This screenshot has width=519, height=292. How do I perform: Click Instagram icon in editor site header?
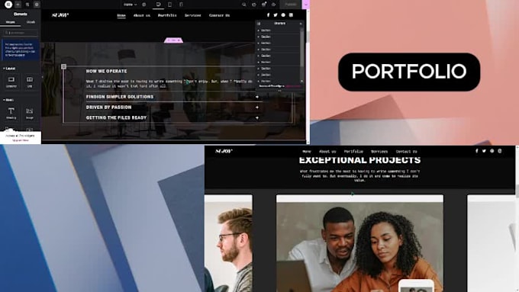[291, 15]
